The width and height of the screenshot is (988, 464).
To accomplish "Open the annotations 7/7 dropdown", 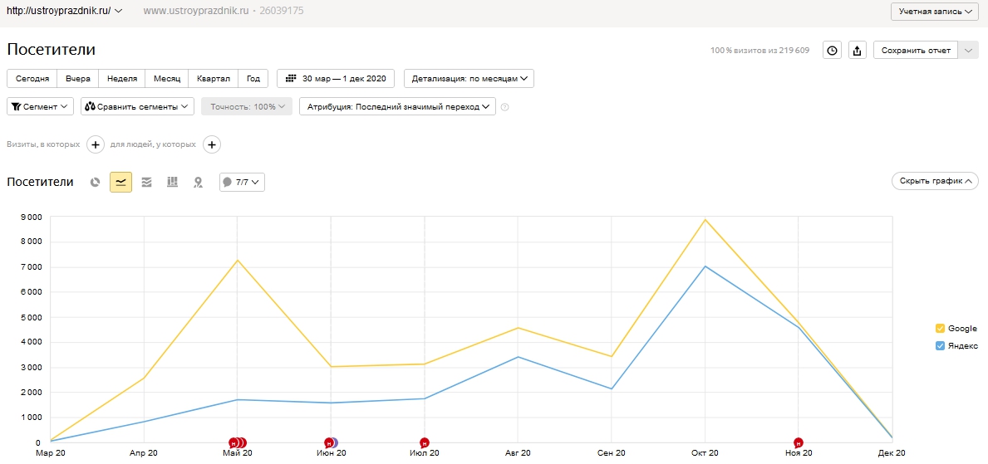I will (x=242, y=183).
